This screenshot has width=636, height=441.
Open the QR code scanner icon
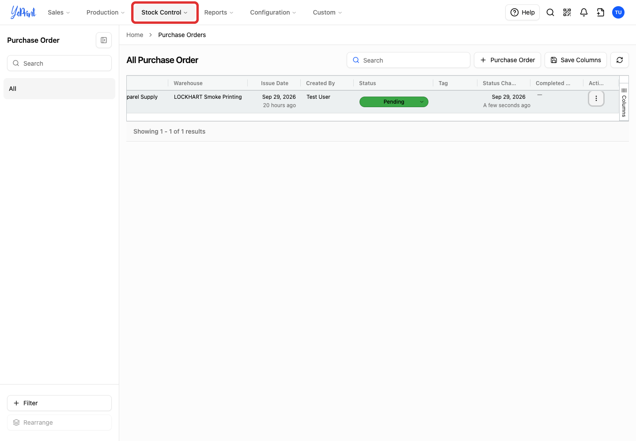pyautogui.click(x=567, y=12)
